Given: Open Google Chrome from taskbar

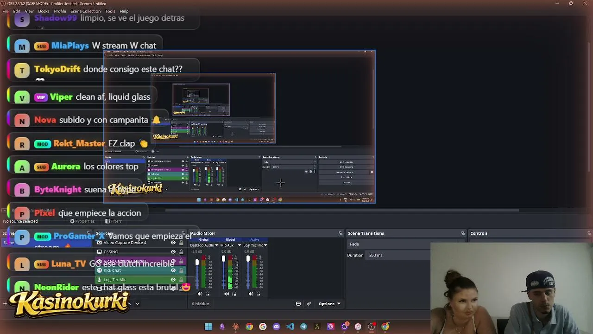Looking at the screenshot, I should click(249, 327).
